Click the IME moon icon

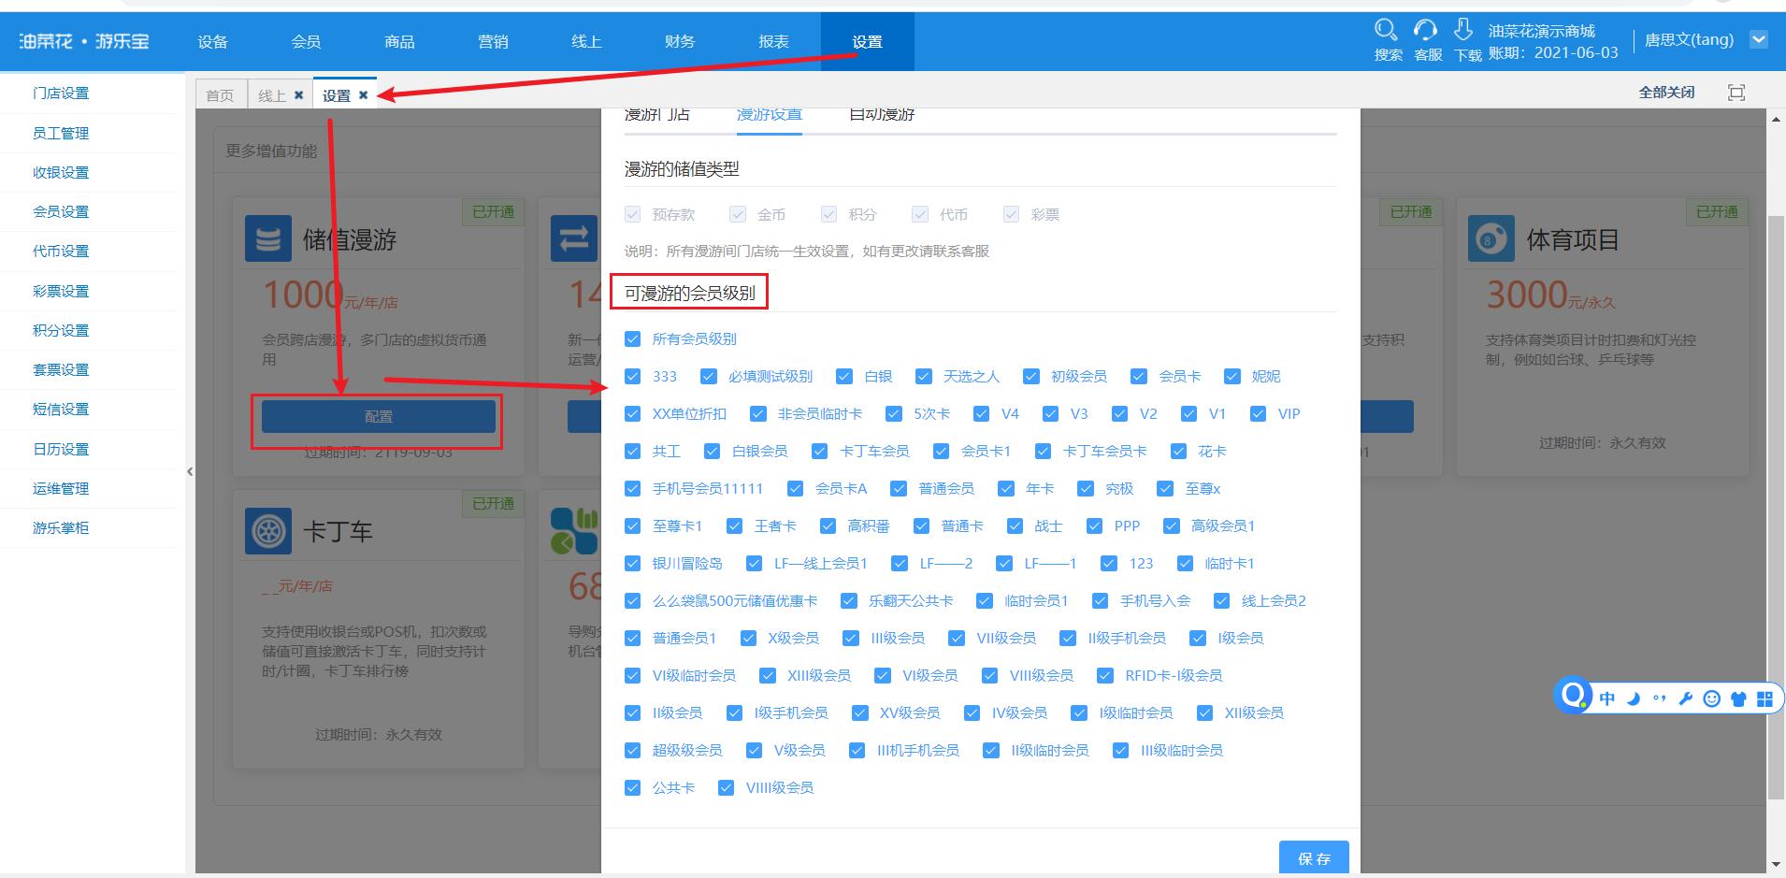click(x=1634, y=698)
